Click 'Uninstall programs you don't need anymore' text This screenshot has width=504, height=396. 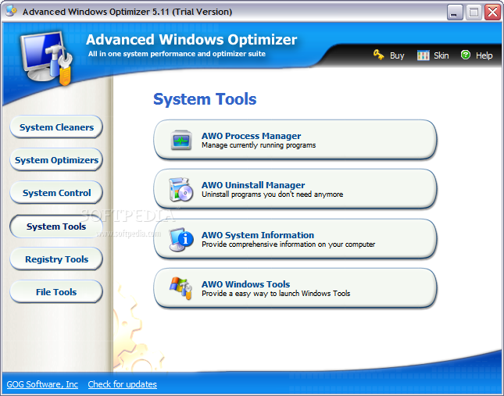pos(272,194)
